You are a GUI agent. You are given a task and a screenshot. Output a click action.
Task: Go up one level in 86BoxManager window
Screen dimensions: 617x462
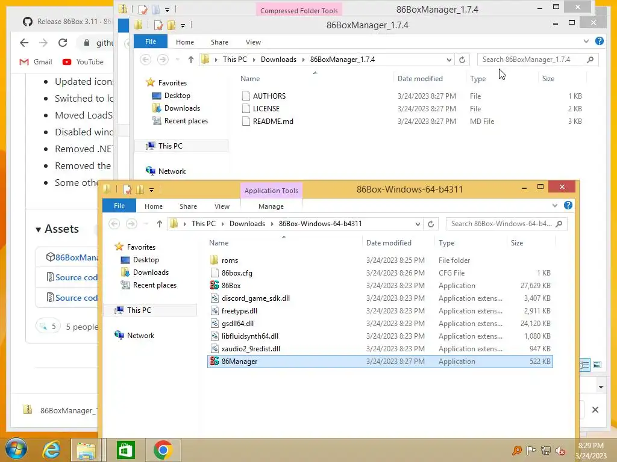click(x=191, y=60)
